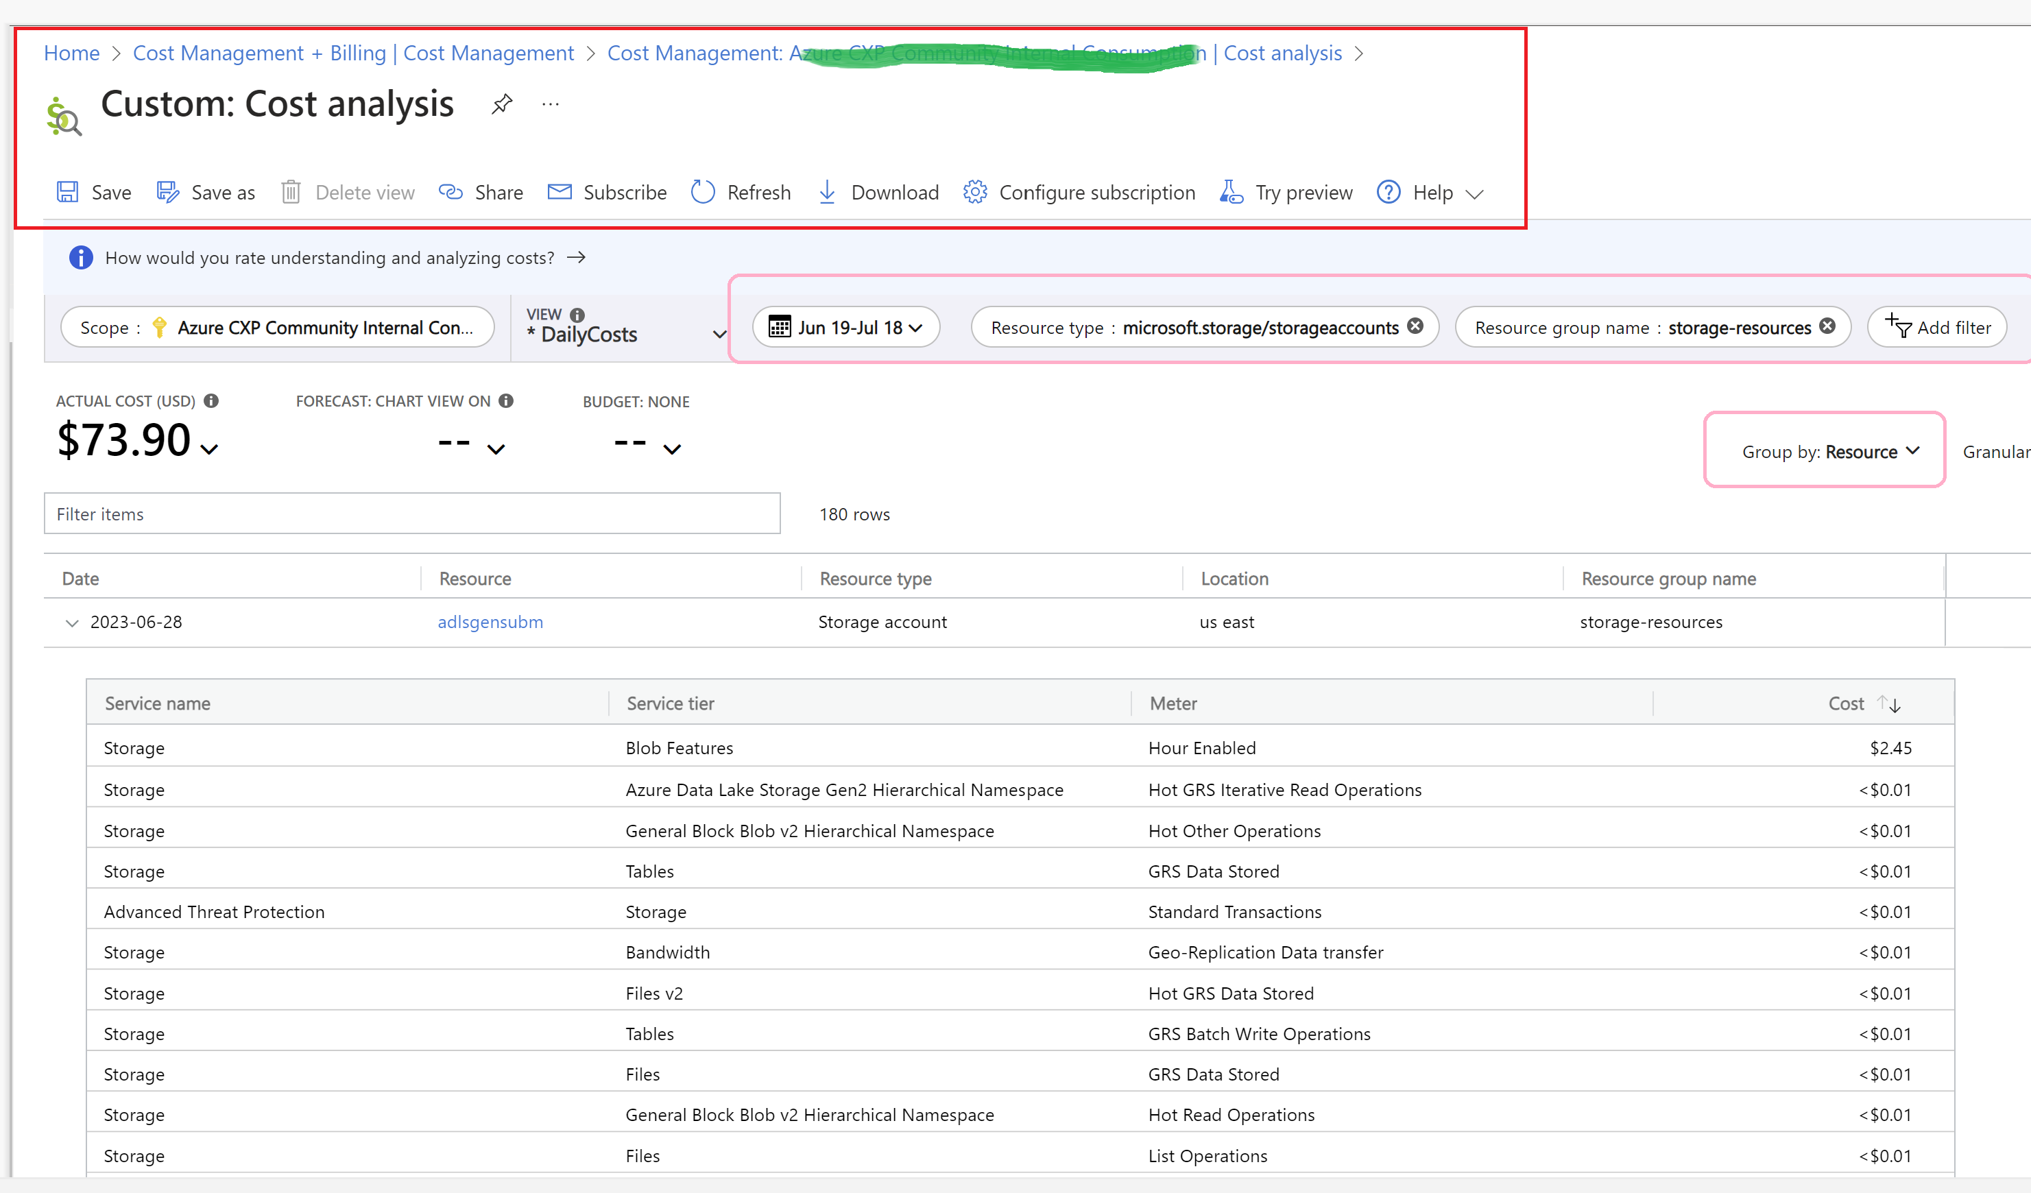Viewport: 2031px width, 1193px height.
Task: Open the Help dropdown menu
Action: tap(1430, 192)
